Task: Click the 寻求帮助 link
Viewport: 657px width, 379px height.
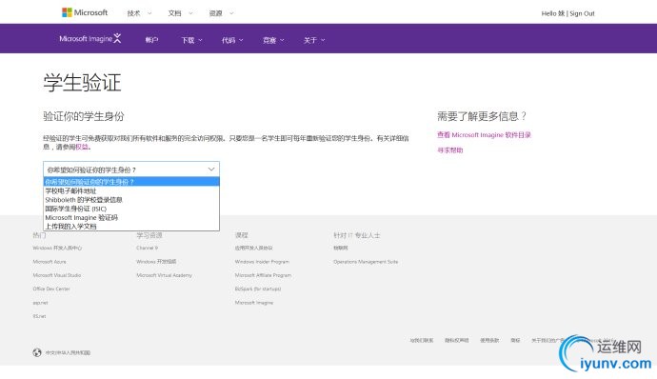Action: [450, 150]
